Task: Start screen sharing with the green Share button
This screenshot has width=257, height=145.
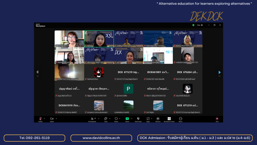Action: point(127,119)
